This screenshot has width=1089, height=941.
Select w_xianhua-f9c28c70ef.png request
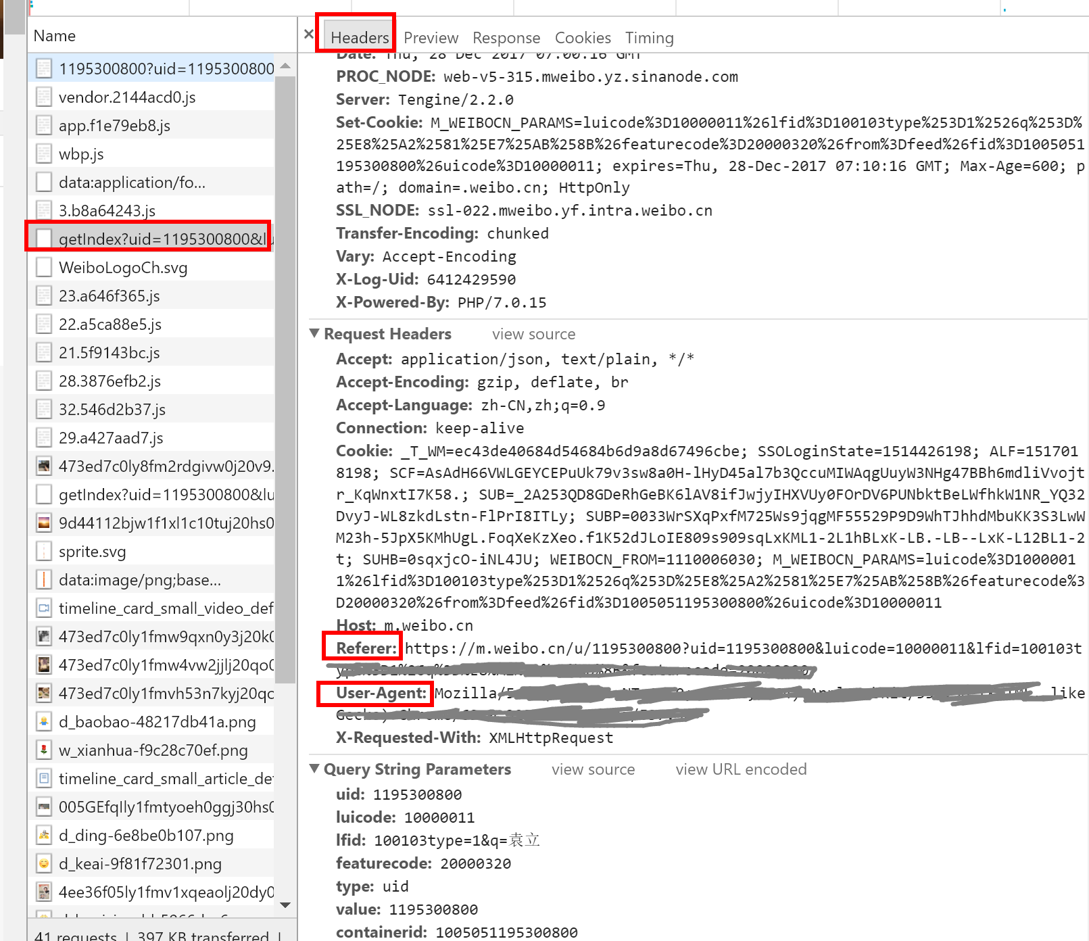tap(151, 750)
